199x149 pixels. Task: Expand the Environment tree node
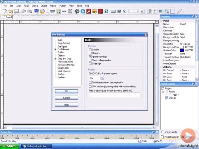pyautogui.click(x=55, y=49)
